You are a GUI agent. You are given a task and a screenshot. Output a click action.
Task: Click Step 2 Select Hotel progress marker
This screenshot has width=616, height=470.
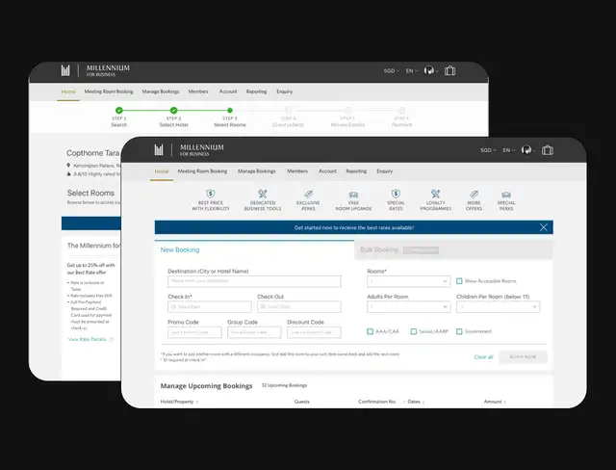point(173,111)
